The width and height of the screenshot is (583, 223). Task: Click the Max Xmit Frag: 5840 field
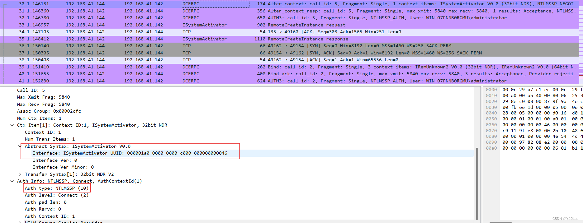(x=43, y=97)
